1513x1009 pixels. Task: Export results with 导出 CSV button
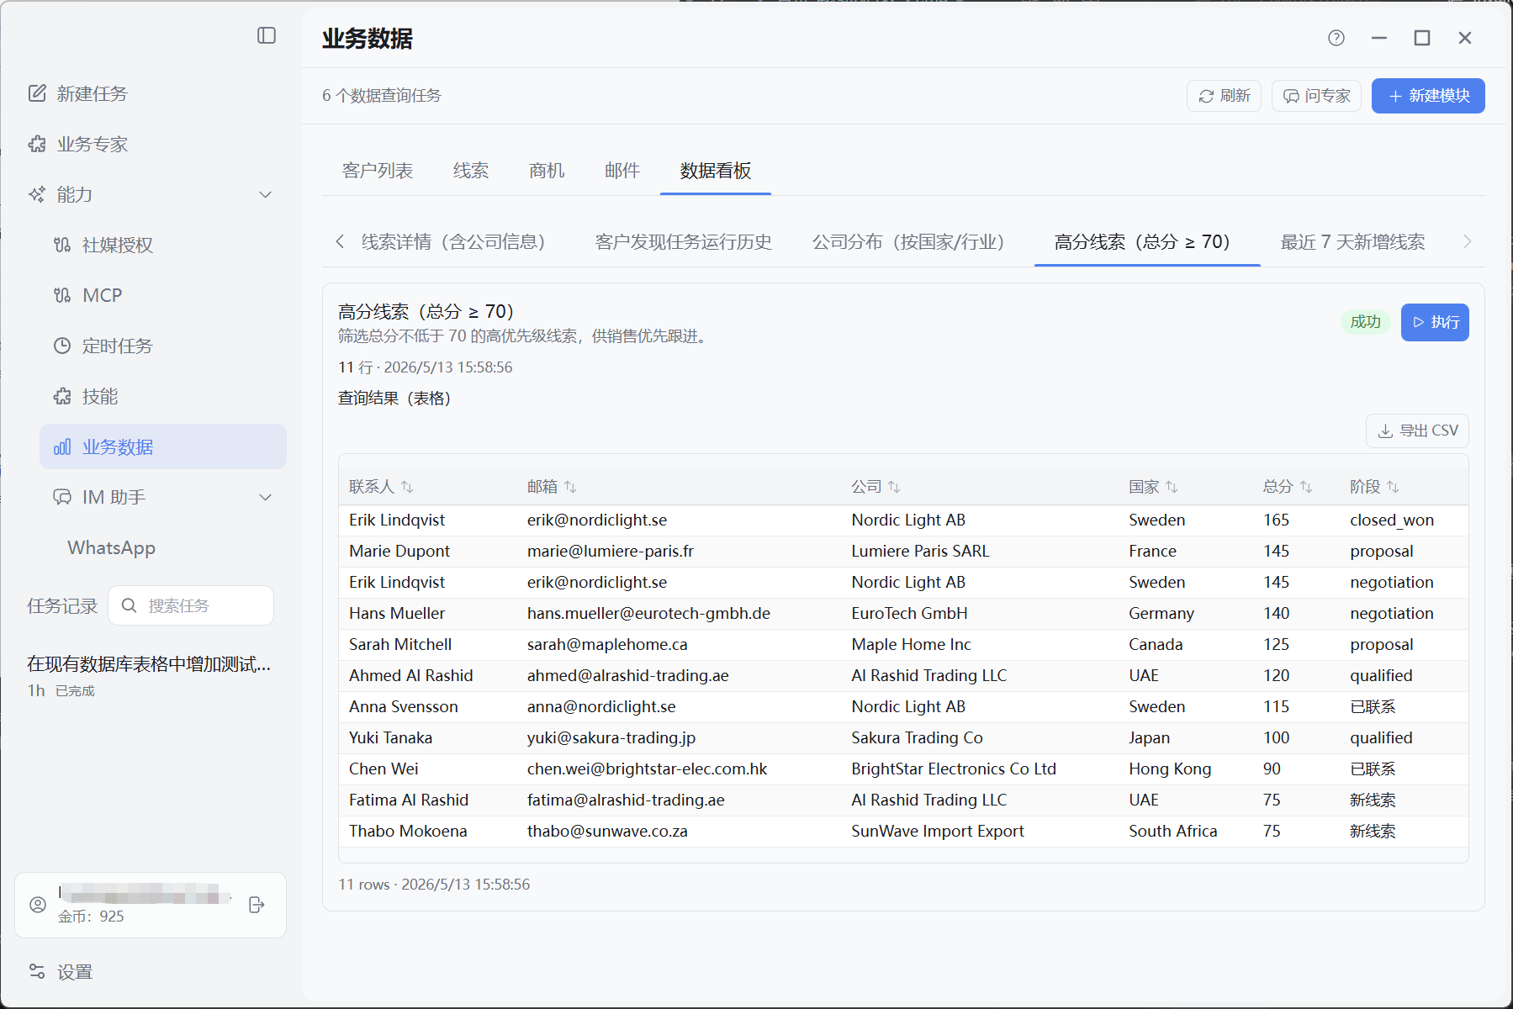1417,431
